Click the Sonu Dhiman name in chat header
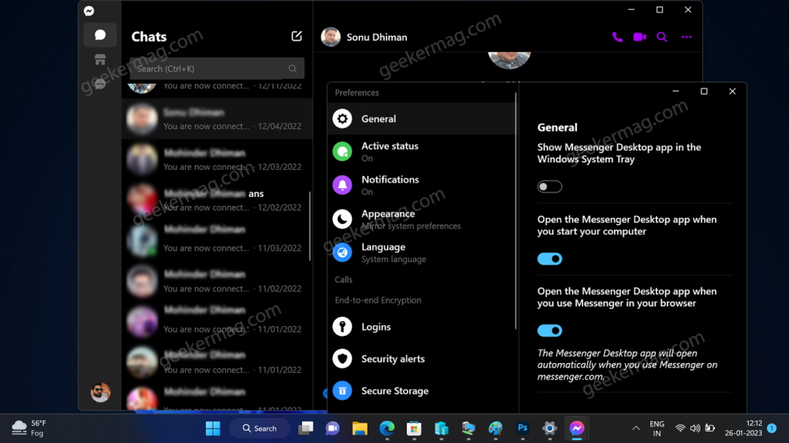Image resolution: width=789 pixels, height=443 pixels. (x=377, y=37)
